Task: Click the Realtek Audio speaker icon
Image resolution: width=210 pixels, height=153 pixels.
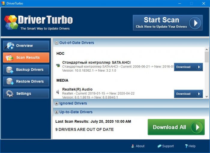Action: (58, 92)
